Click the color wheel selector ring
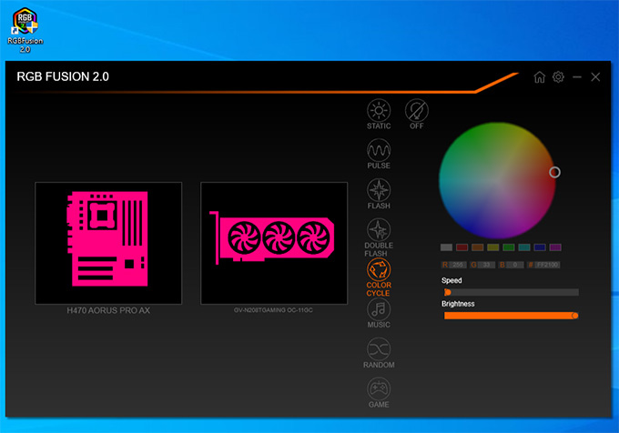 554,172
